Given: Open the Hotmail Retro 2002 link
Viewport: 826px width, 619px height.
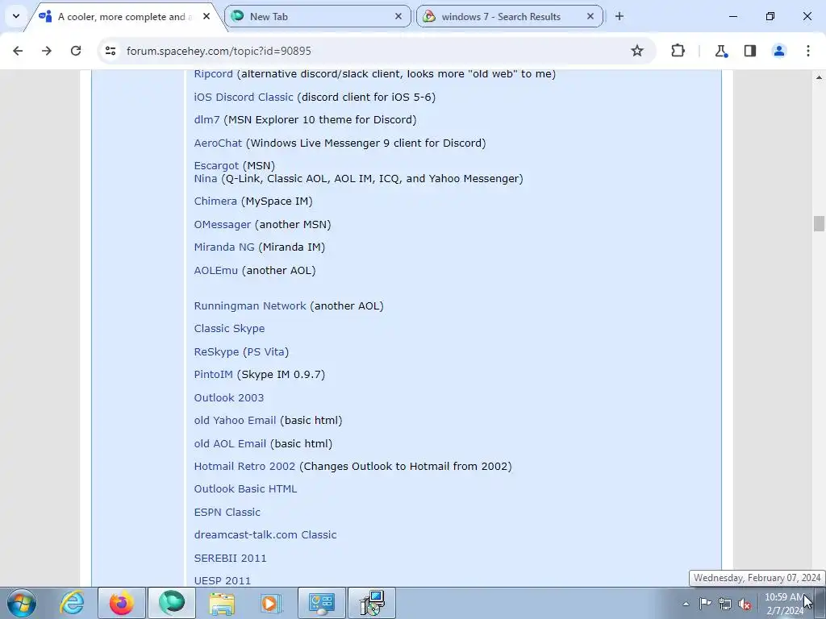Looking at the screenshot, I should [244, 466].
